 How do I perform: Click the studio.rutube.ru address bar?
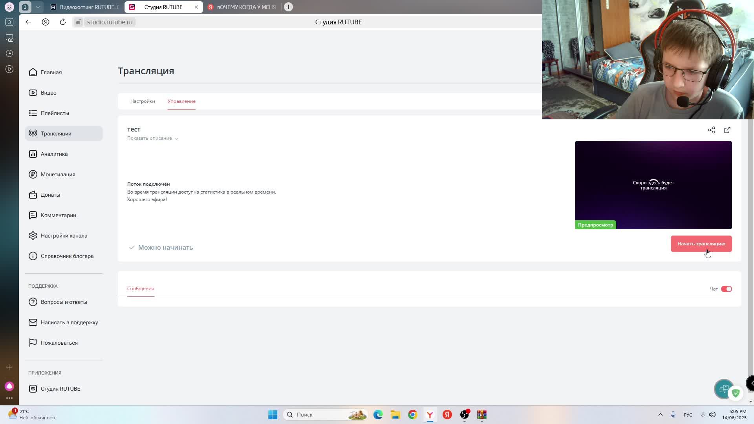click(x=110, y=22)
